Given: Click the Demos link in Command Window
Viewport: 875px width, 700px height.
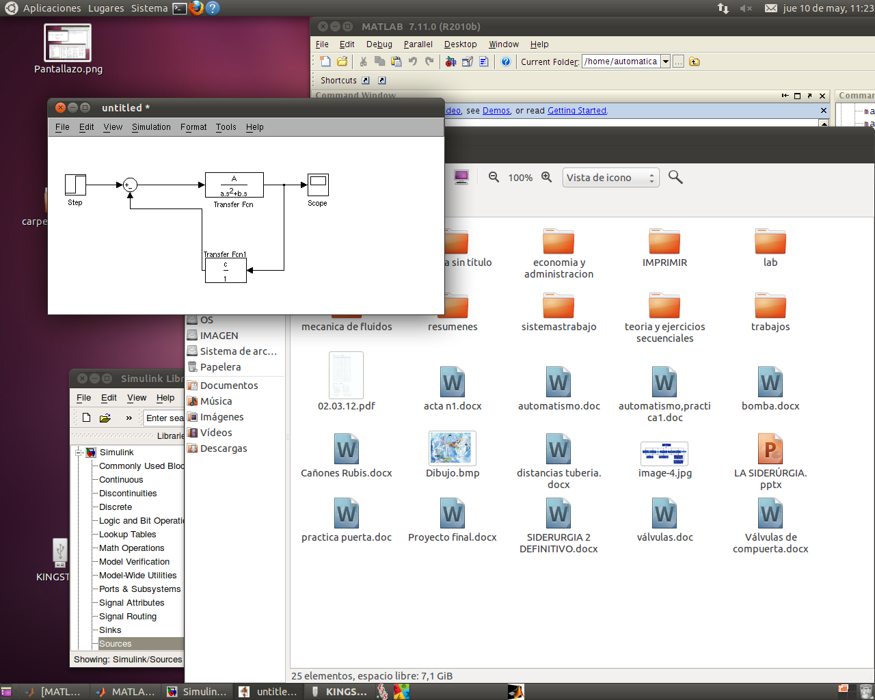Looking at the screenshot, I should pos(496,110).
